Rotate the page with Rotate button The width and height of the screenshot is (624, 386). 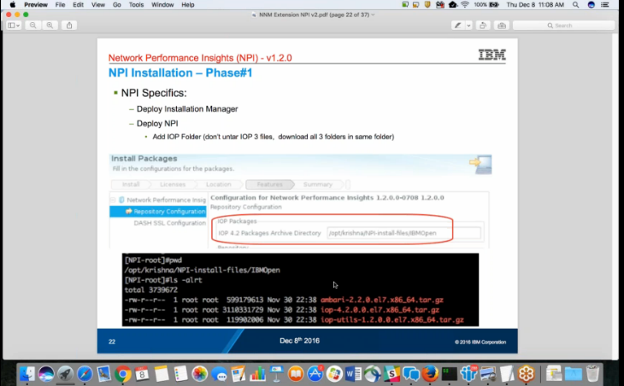[x=483, y=26]
